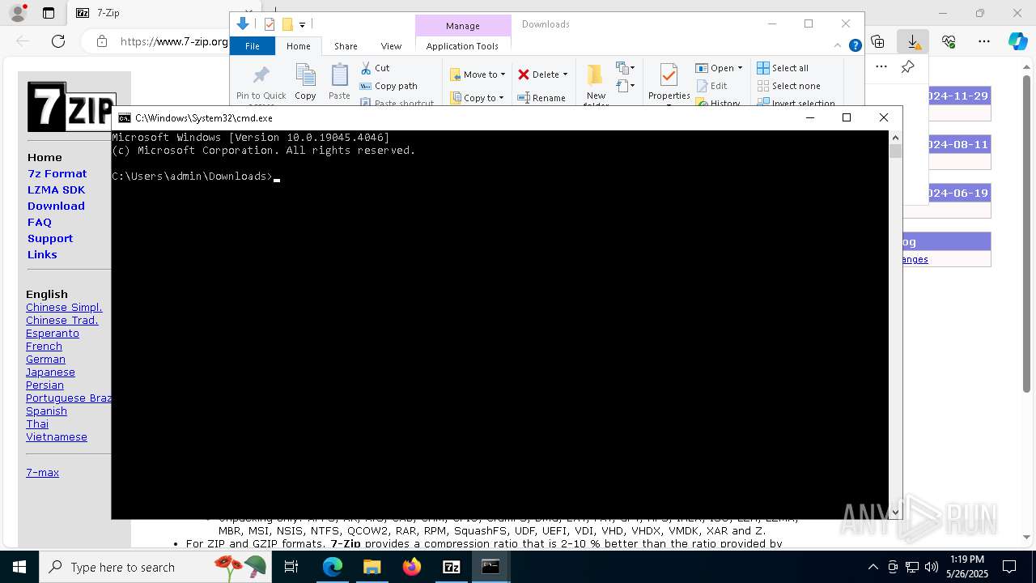
Task: Open Edge Settings and more menu
Action: coord(984,41)
